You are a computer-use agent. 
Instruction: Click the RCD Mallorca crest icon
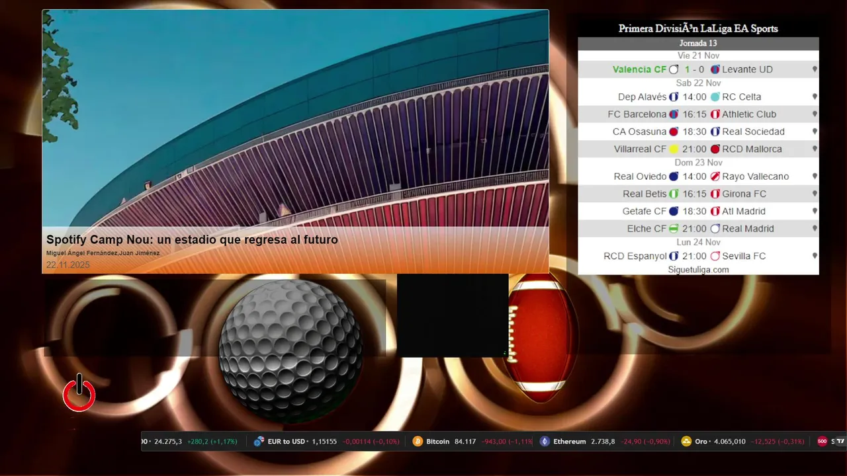(x=715, y=149)
